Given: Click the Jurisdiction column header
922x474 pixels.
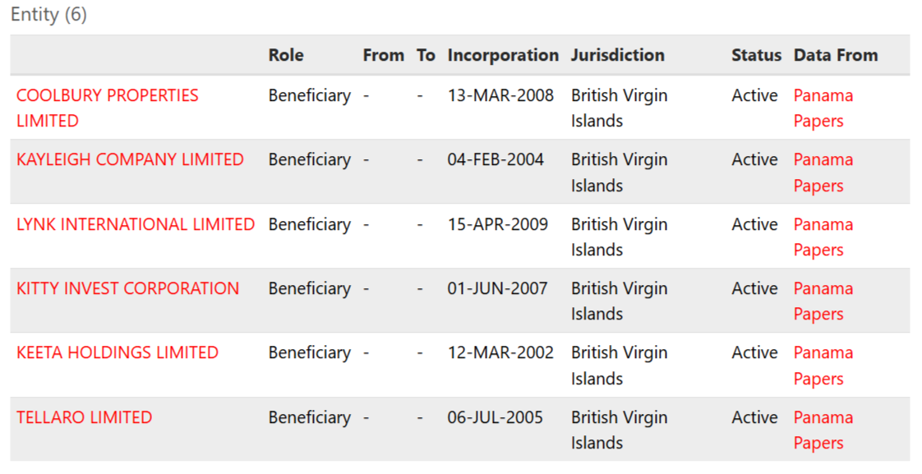Looking at the screenshot, I should point(618,55).
